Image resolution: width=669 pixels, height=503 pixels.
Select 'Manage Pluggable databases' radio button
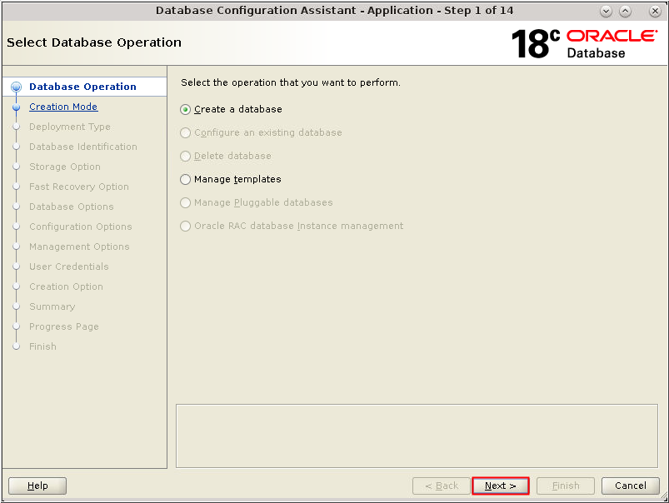(256, 202)
